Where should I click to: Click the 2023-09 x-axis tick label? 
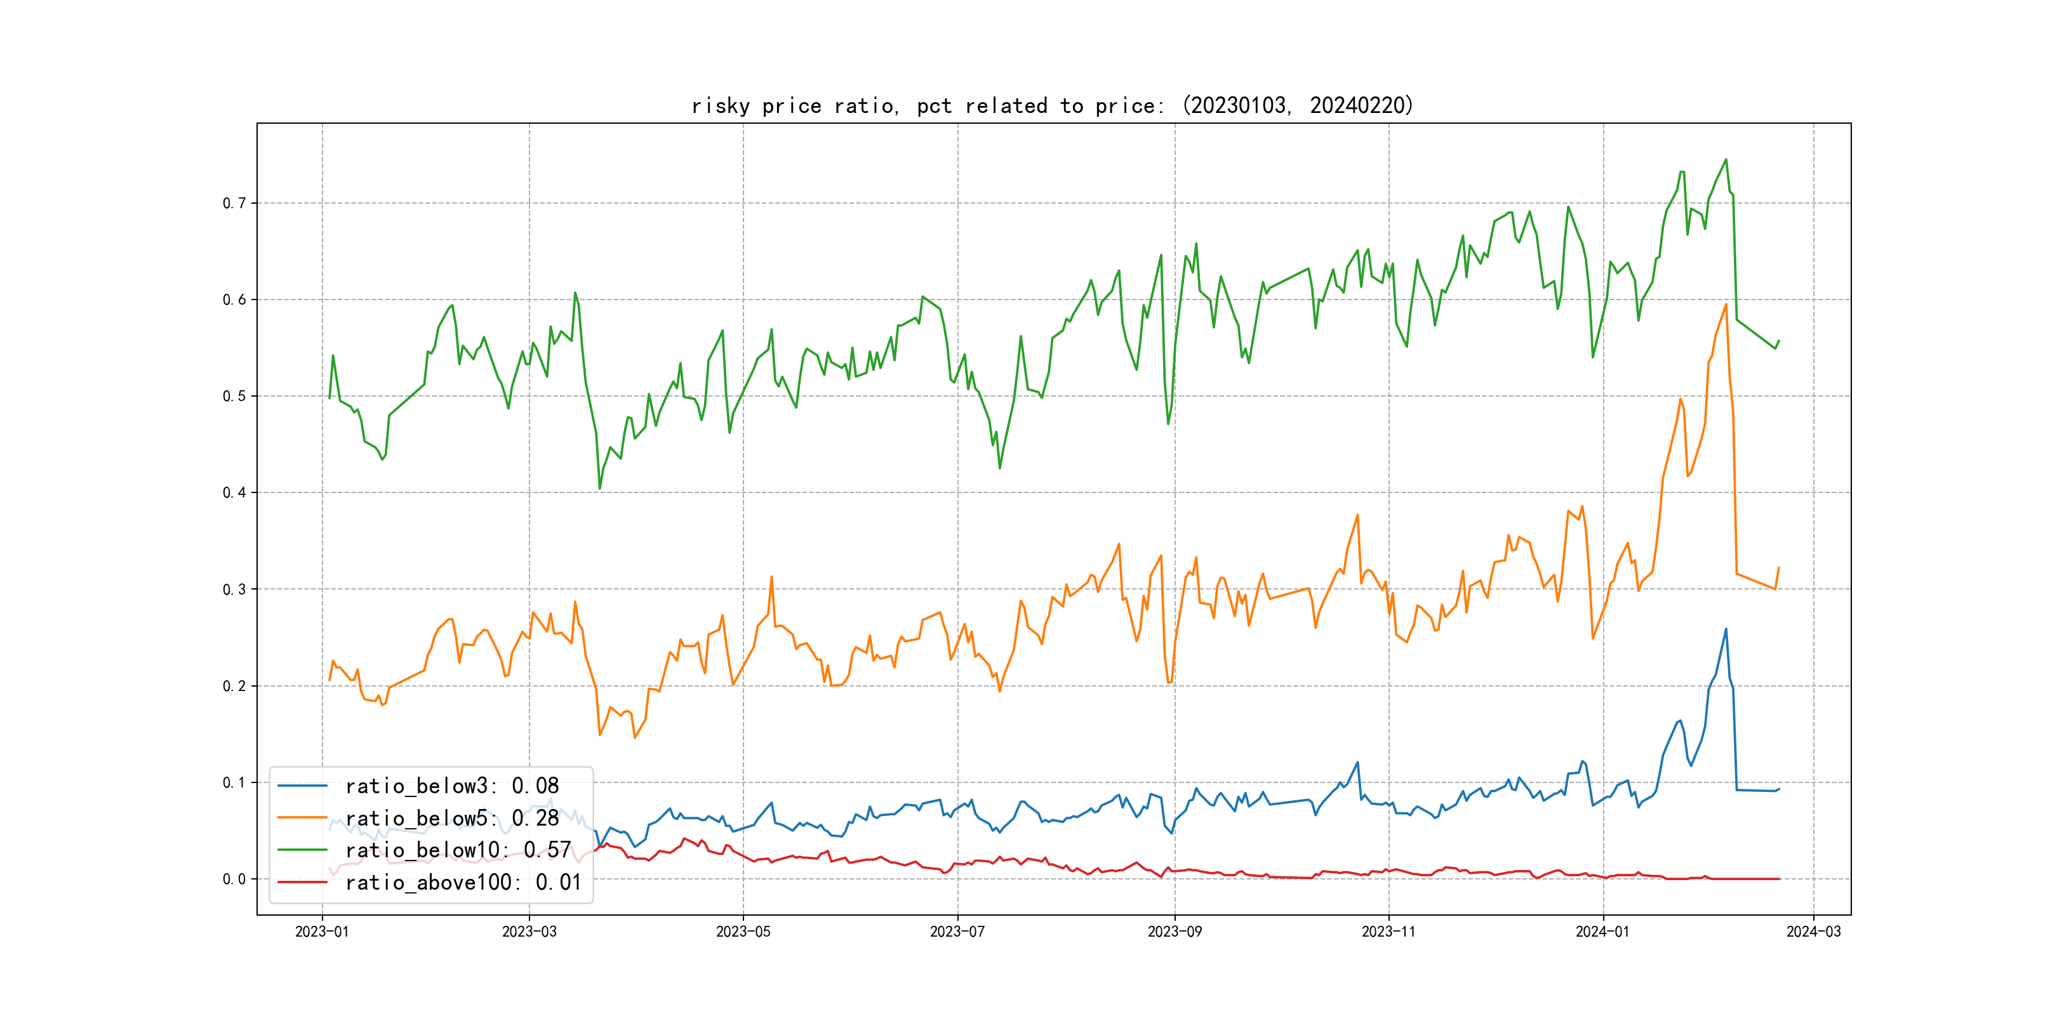[1174, 932]
